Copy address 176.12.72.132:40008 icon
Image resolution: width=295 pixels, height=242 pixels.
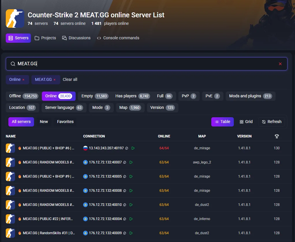tap(125, 191)
